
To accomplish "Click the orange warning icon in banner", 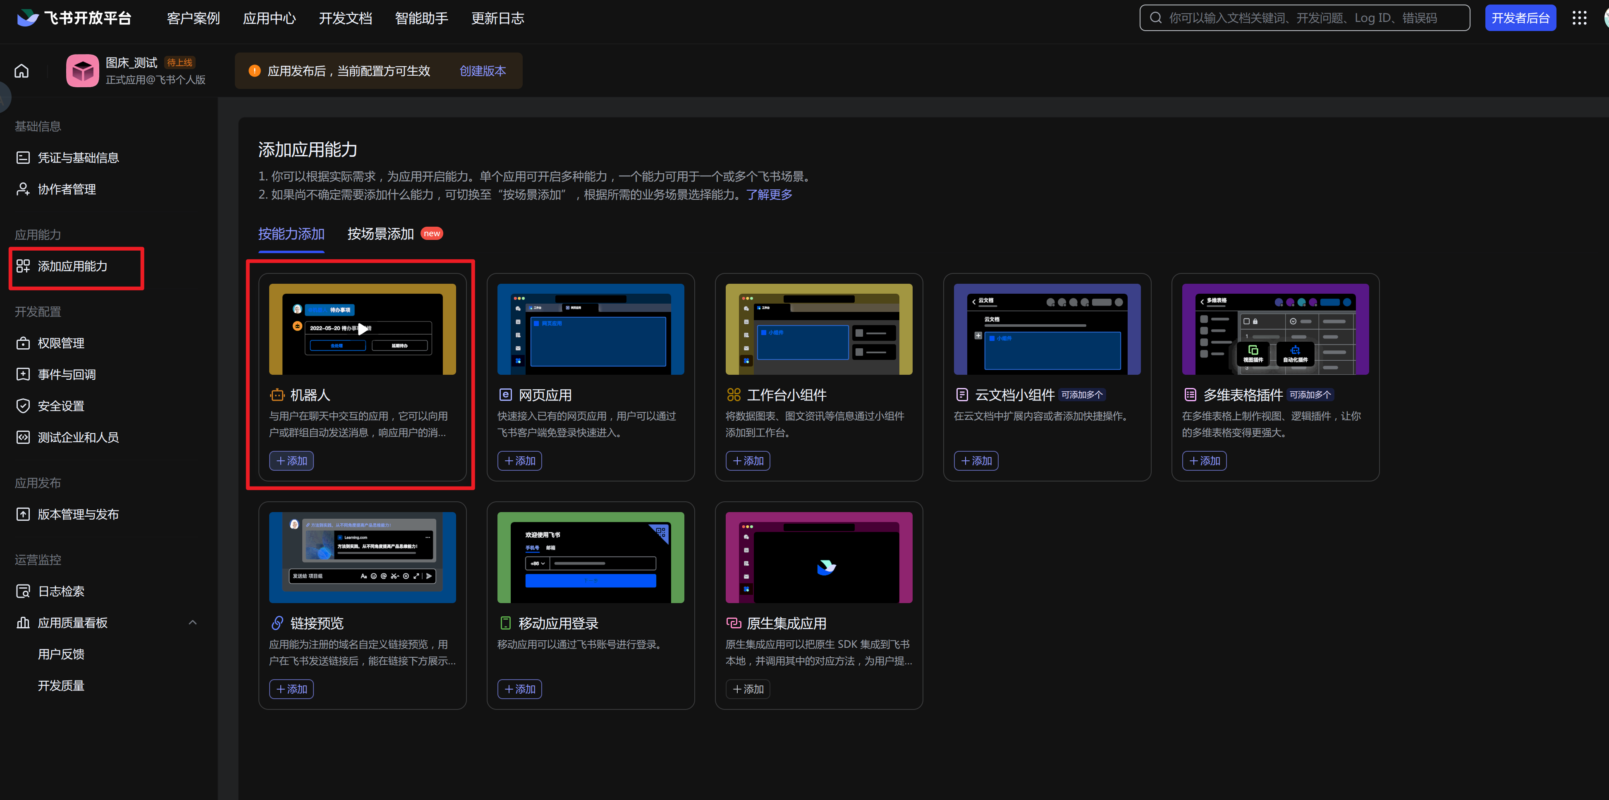I will [254, 71].
